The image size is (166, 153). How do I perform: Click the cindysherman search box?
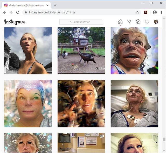(81, 22)
